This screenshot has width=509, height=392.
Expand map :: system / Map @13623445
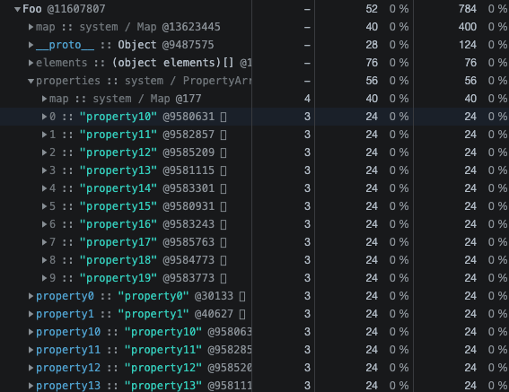pos(31,27)
